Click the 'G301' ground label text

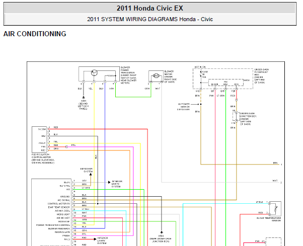pos(84,101)
